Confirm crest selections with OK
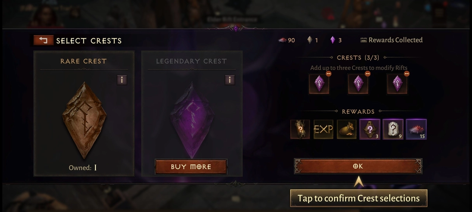 coord(358,166)
